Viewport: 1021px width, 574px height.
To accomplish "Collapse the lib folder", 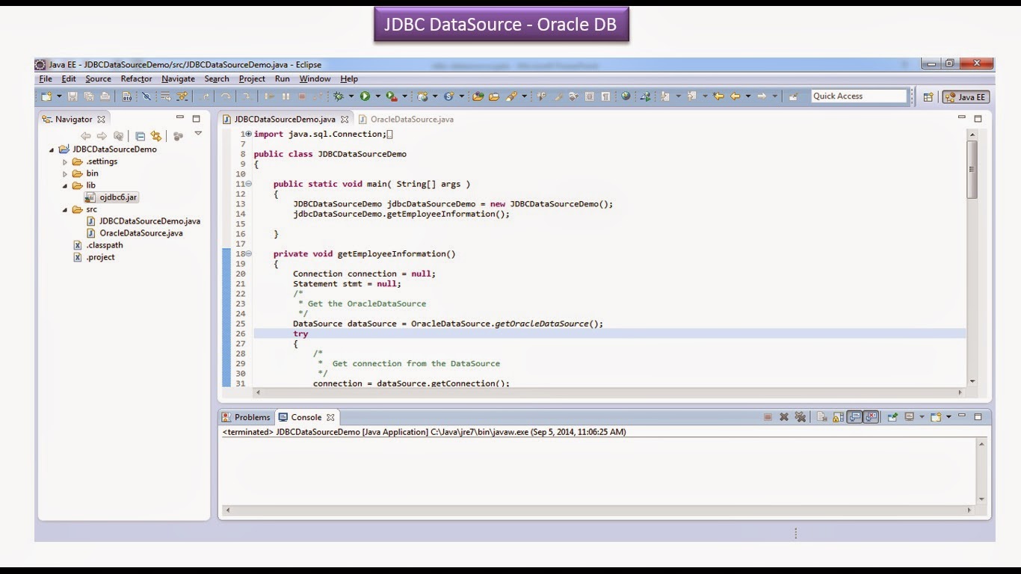I will (x=65, y=185).
